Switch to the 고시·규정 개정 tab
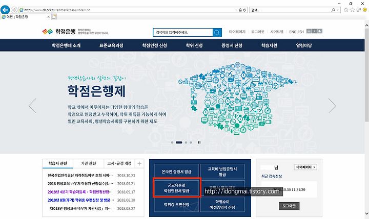 pos(119,163)
